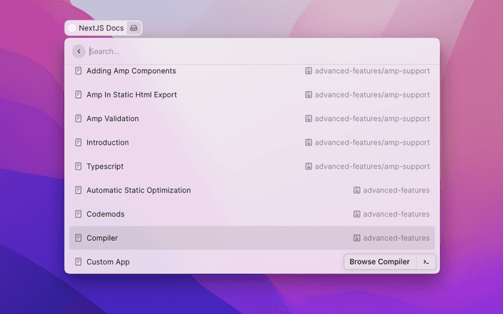Screen dimensions: 503x314
Task: Click the document icon for Amp Validation
Action: (x=78, y=119)
